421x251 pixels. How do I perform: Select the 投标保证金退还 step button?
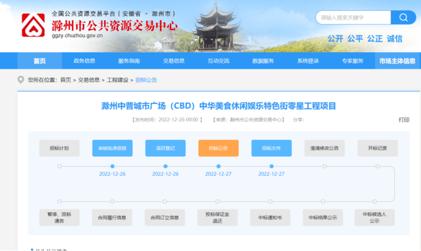pos(217,217)
